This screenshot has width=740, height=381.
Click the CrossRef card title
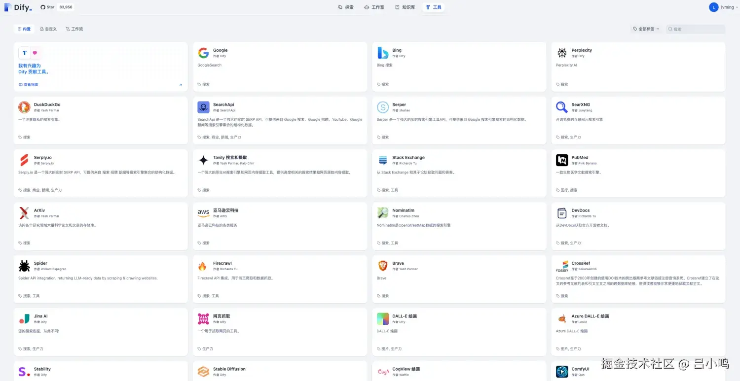(581, 263)
